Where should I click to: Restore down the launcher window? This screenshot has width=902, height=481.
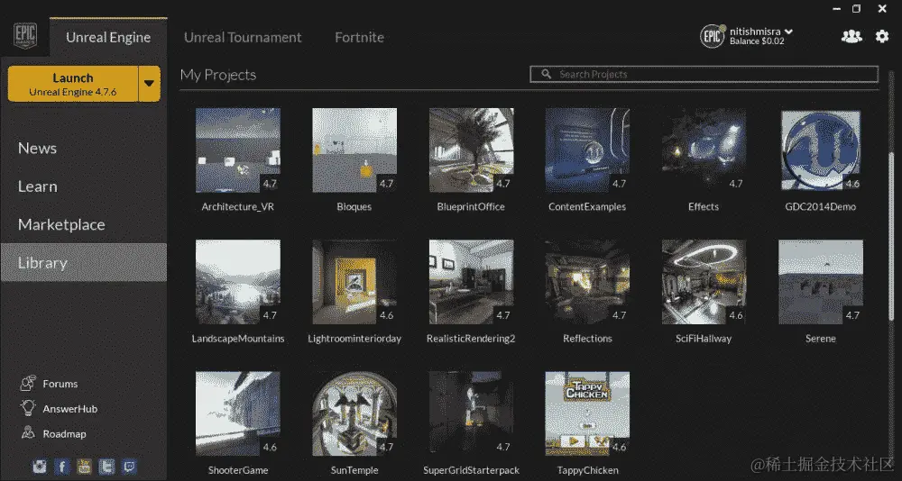pos(857,8)
